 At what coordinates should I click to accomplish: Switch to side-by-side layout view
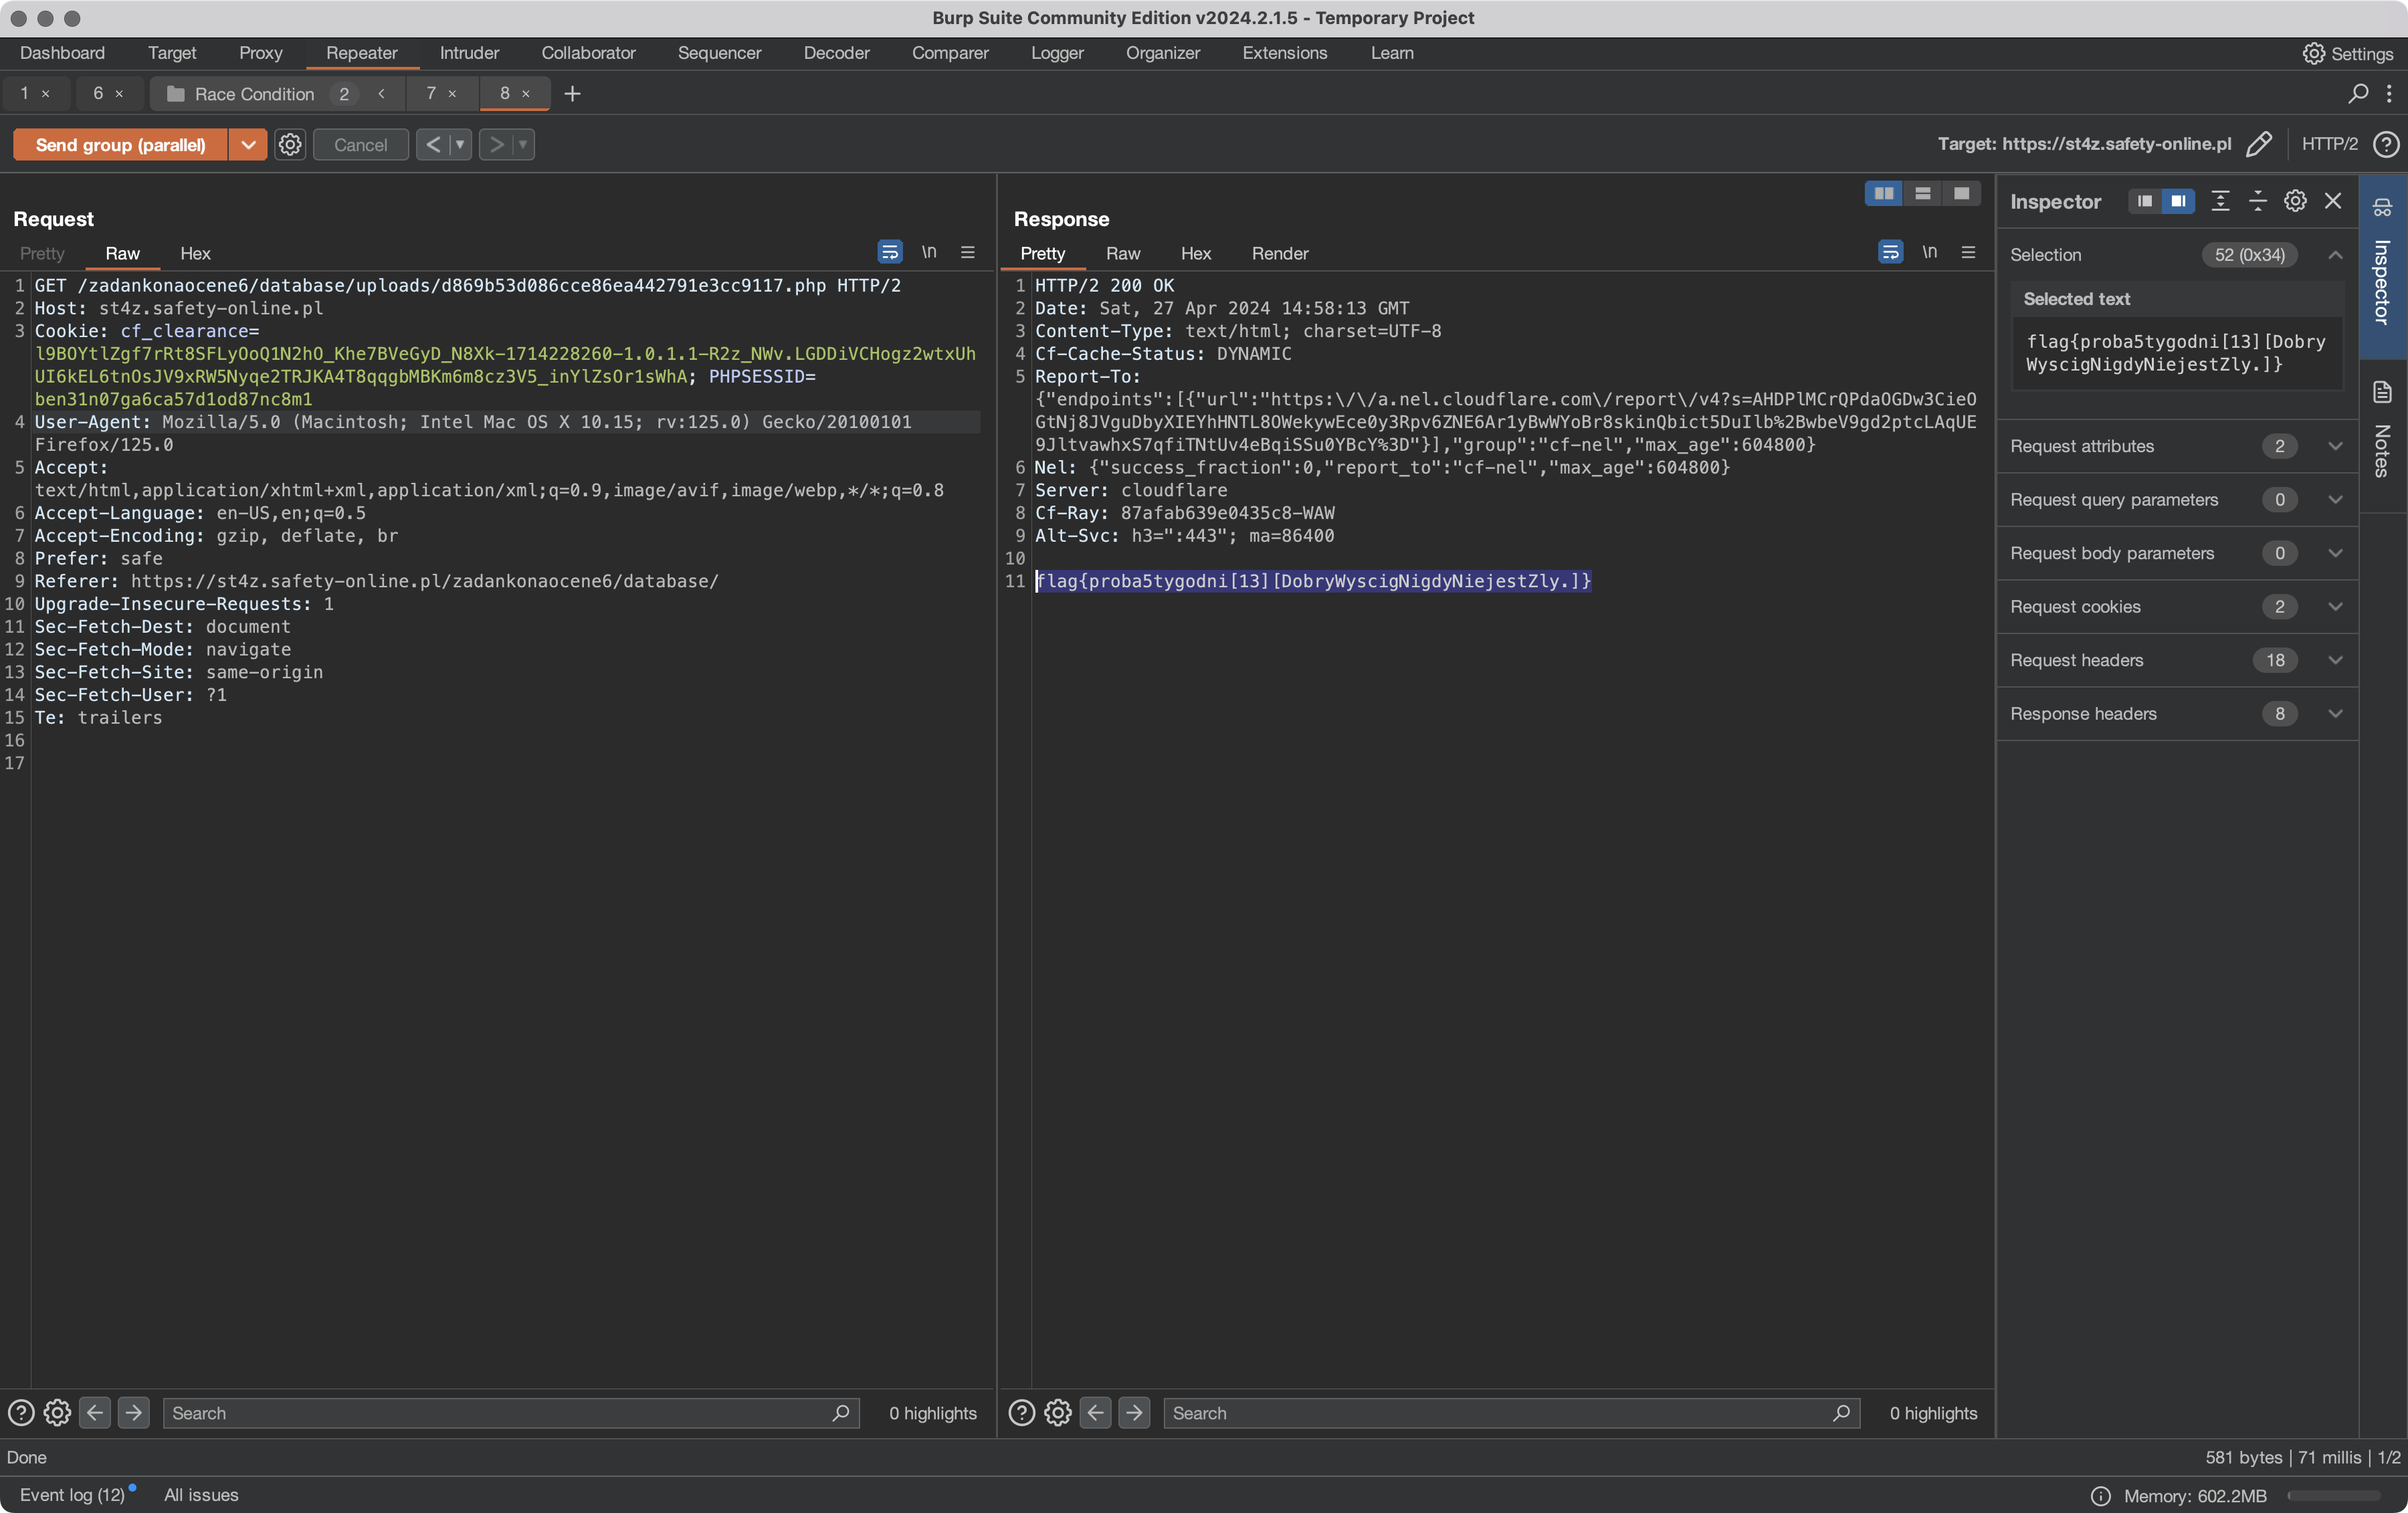pos(1883,194)
